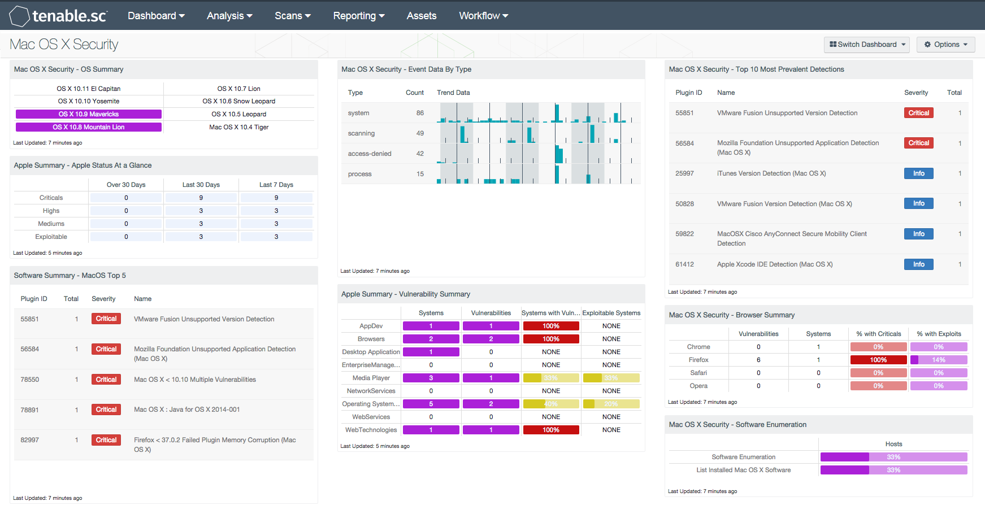Click the system event trend chart
Screen dimensions: 985x514
tap(539, 113)
